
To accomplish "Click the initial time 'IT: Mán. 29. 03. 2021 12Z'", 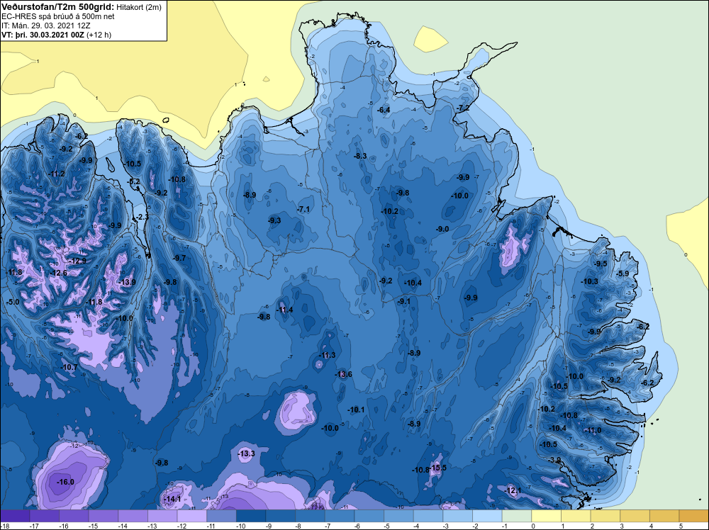I will (x=46, y=26).
